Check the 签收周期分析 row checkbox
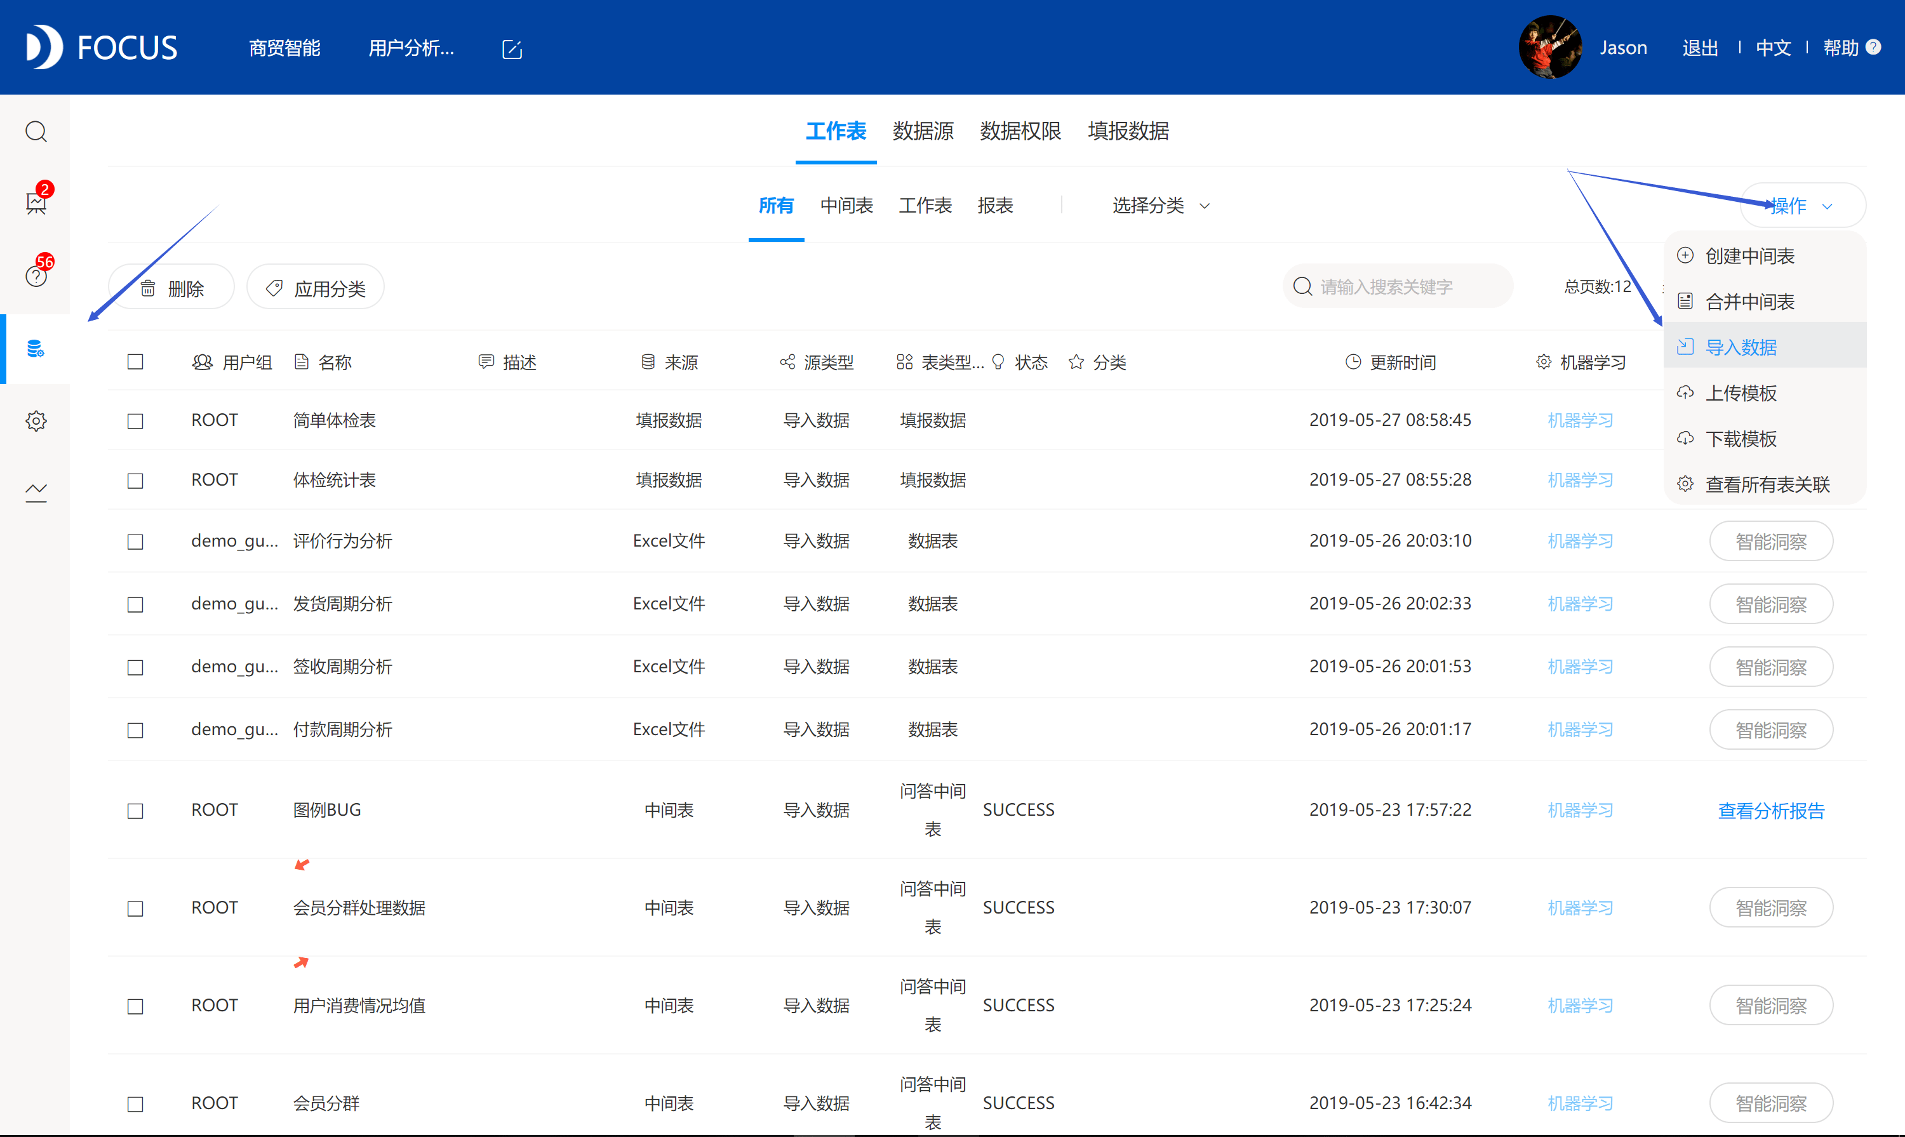The width and height of the screenshot is (1905, 1137). (136, 668)
